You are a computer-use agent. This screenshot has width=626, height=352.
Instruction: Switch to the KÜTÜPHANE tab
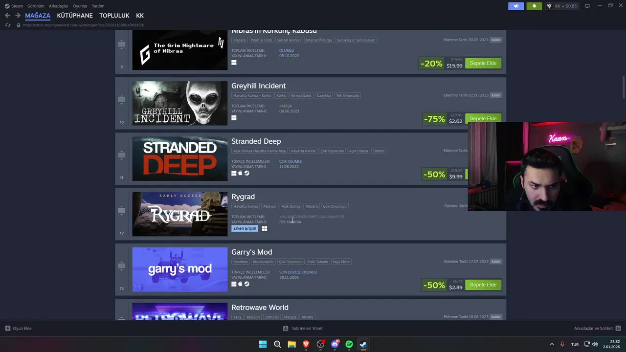[75, 16]
